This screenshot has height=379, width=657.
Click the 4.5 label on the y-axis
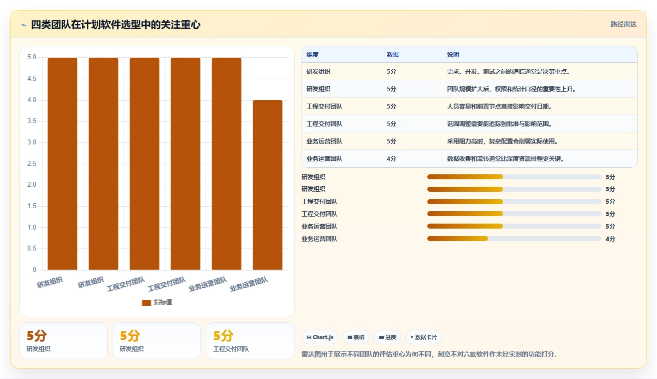point(31,79)
